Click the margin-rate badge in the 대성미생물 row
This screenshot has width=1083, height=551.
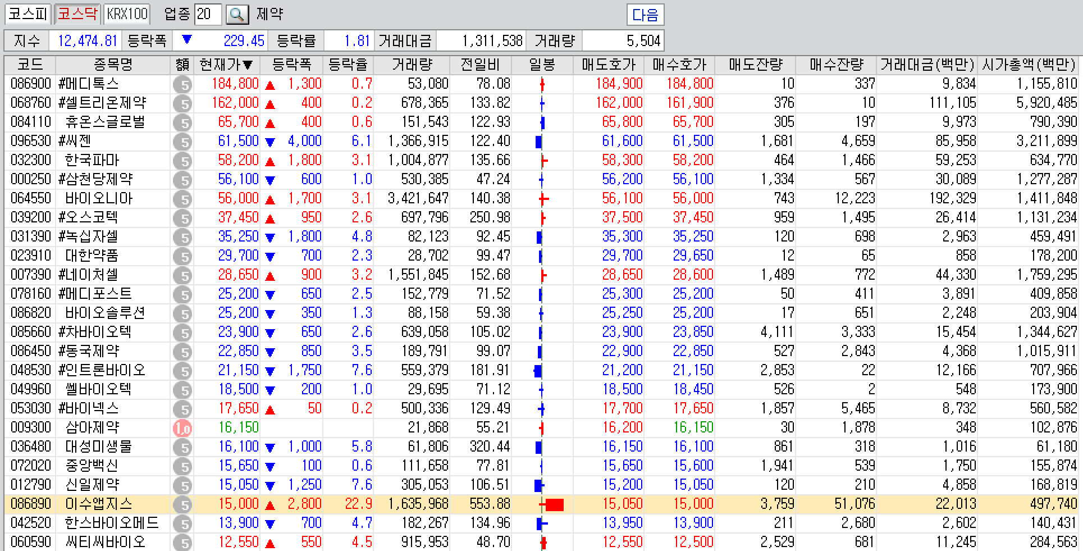(182, 448)
